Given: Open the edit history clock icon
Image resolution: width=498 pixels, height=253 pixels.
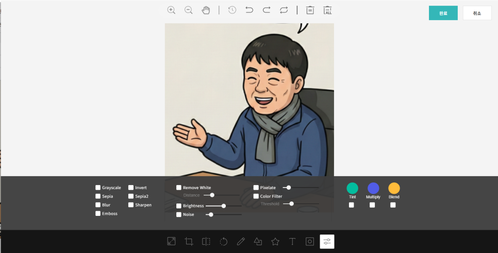Looking at the screenshot, I should coord(232,10).
